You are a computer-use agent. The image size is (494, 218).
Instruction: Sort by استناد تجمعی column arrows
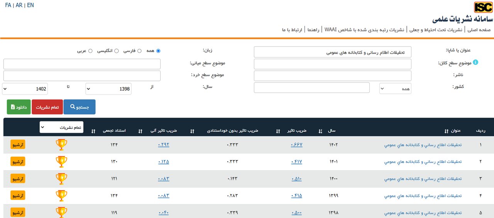(93, 131)
